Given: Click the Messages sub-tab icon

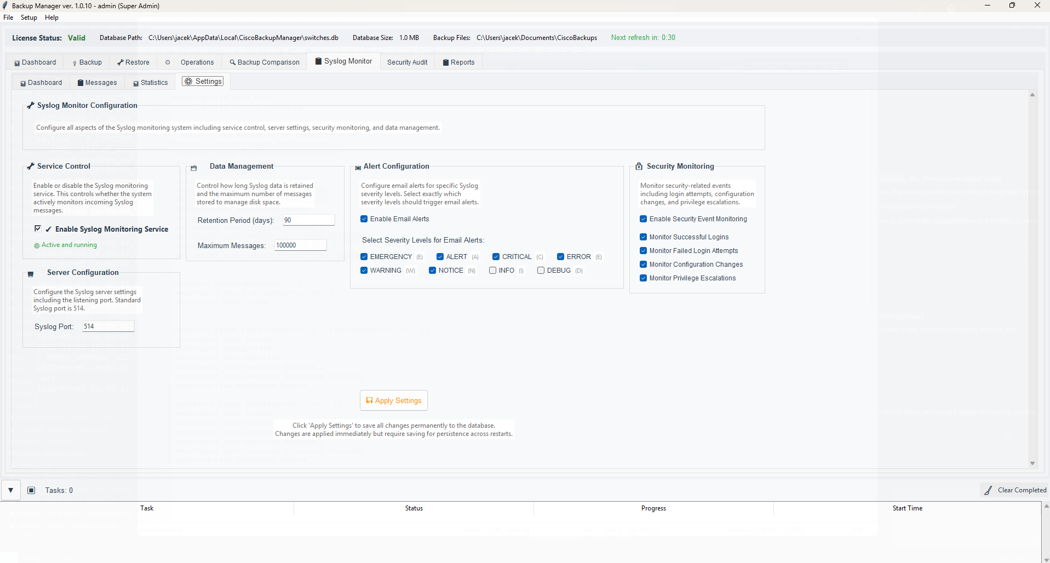Looking at the screenshot, I should tap(81, 83).
